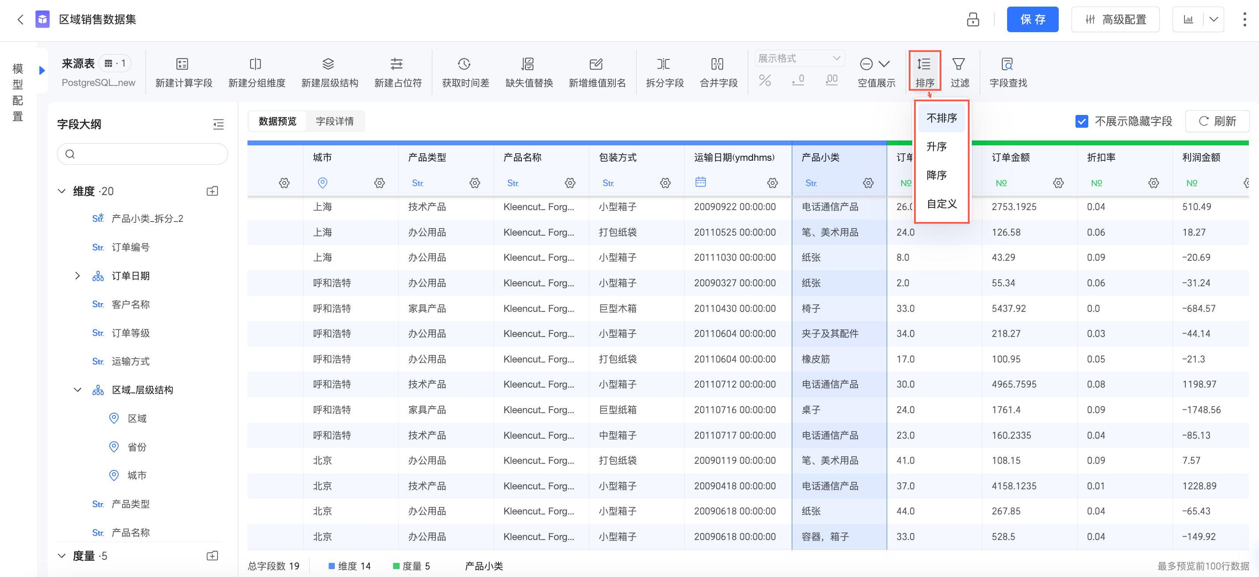The image size is (1259, 577).
Task: Choose 降序 from the sort menu
Action: point(937,175)
